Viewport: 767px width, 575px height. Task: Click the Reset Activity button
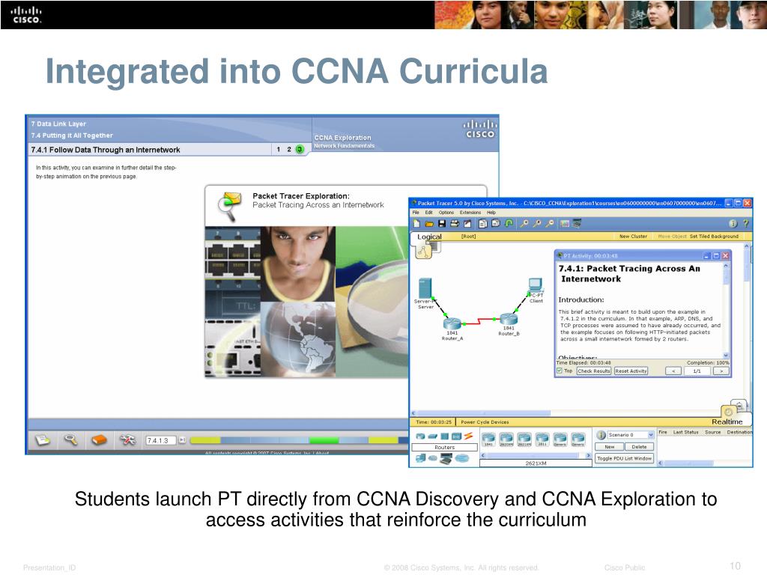point(631,371)
